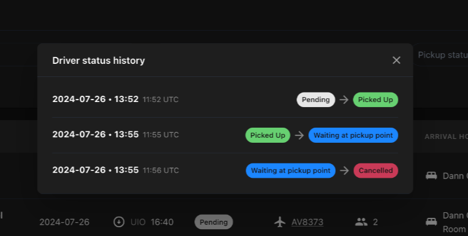Click the Picked Up badge in first history row
This screenshot has width=468, height=236.
click(375, 100)
